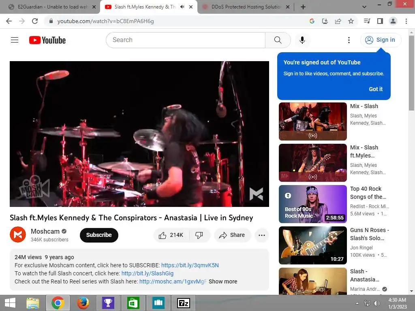Image resolution: width=415 pixels, height=311 pixels.
Task: Open more actions ellipsis under video
Action: click(262, 235)
